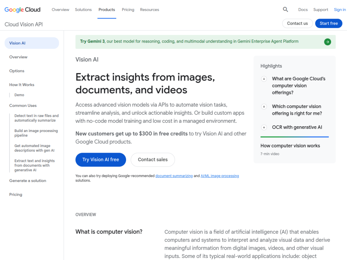The height and width of the screenshot is (260, 347).
Task: Open the Pricing top menu
Action: tap(128, 10)
